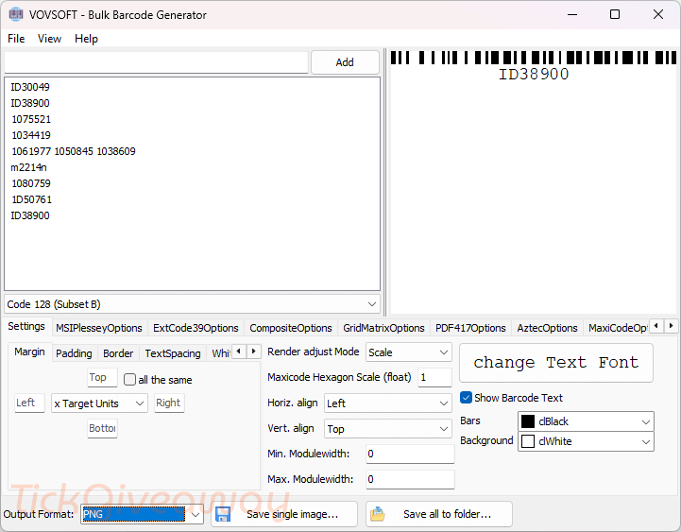Click the Bottom margin field

102,429
